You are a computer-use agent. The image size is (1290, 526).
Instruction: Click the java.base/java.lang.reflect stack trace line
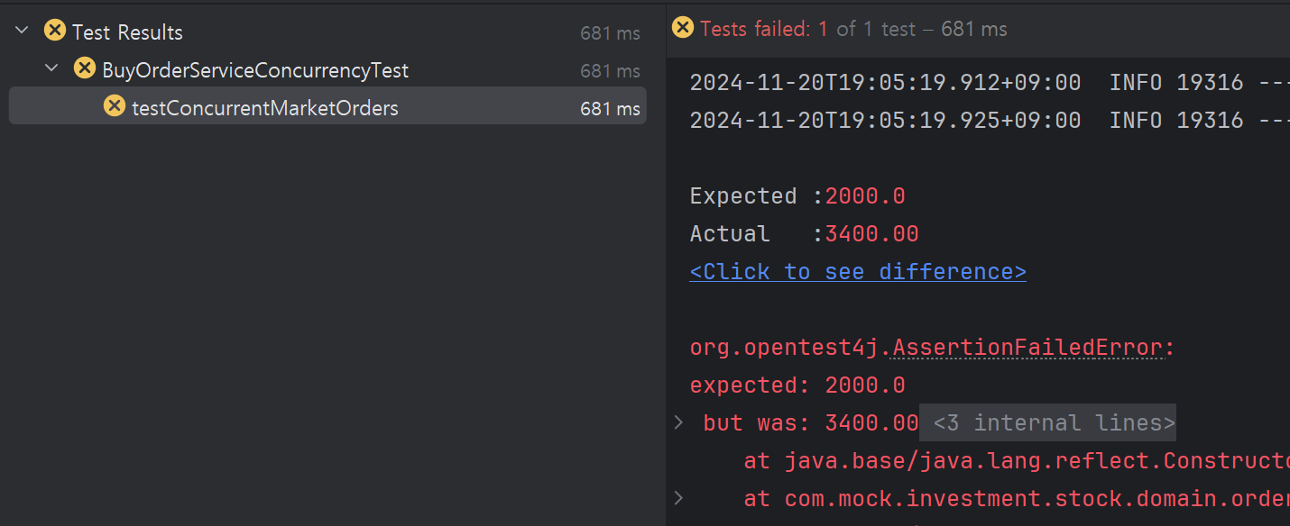point(1017,461)
